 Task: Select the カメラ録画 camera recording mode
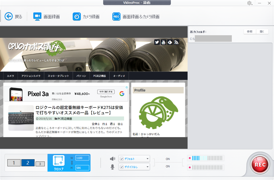86,17
